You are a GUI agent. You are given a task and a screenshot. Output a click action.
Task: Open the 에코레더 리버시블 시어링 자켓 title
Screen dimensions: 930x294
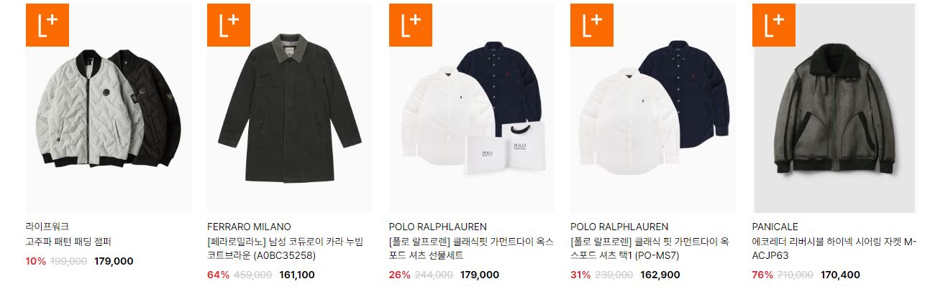[834, 248]
